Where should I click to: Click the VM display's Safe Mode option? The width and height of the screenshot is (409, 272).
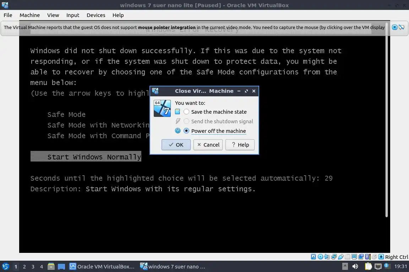pos(66,114)
